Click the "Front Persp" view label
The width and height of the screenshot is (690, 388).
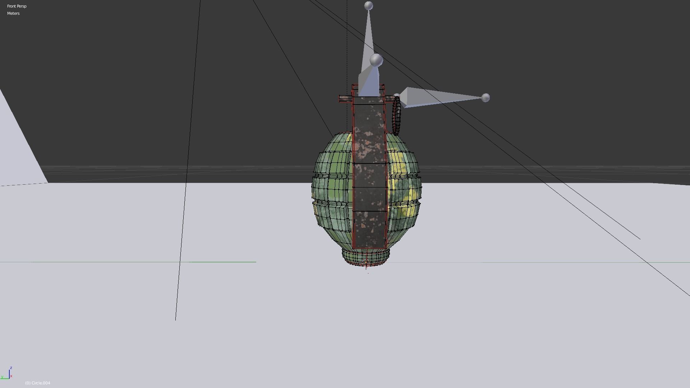click(17, 6)
